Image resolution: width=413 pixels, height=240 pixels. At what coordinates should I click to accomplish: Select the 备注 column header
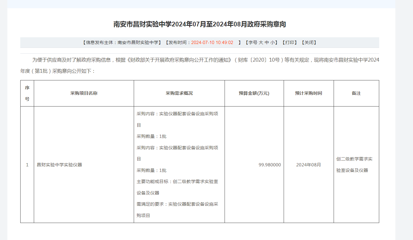click(x=356, y=93)
